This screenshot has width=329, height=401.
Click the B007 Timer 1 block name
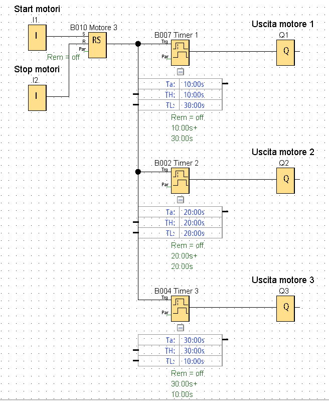coord(176,35)
